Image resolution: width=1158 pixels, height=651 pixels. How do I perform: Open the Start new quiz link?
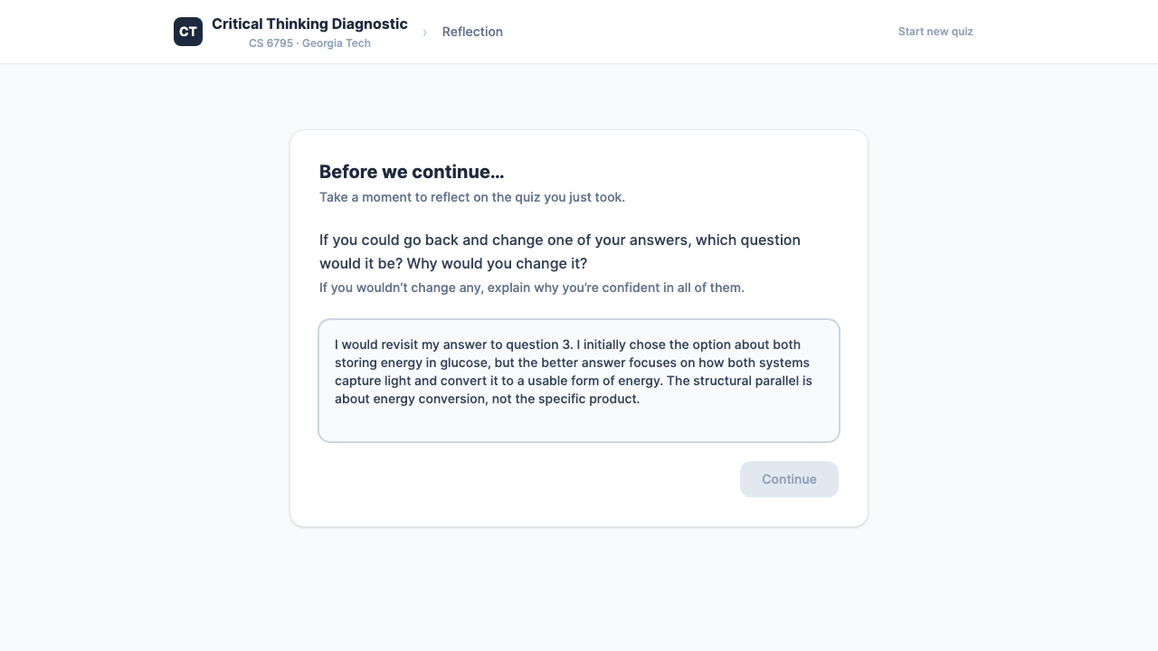[935, 32]
